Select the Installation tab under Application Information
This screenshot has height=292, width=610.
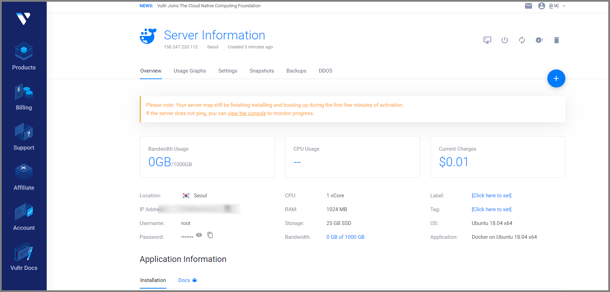click(x=153, y=280)
